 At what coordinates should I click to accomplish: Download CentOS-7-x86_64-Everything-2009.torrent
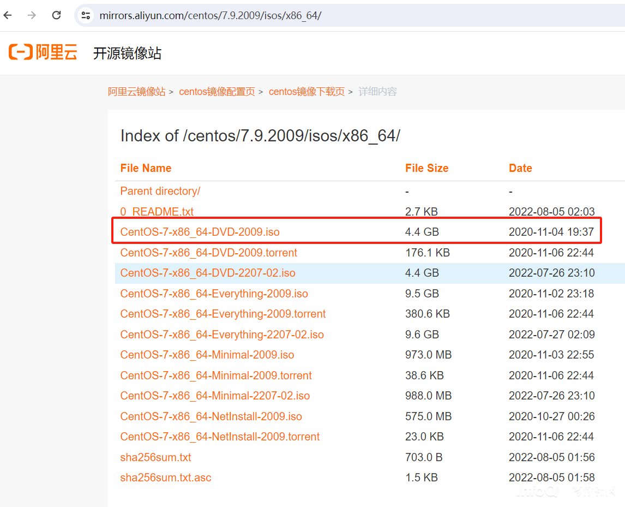223,314
